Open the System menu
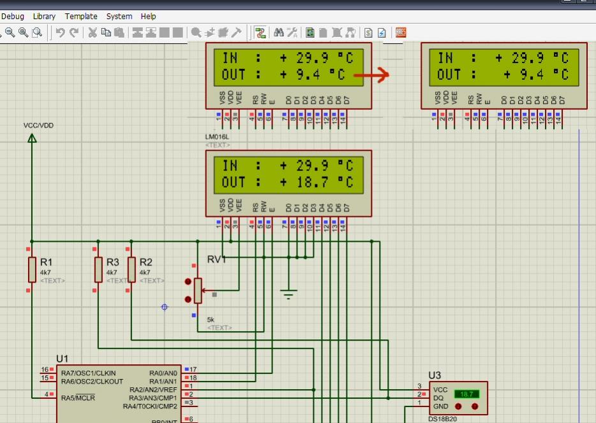 click(119, 17)
